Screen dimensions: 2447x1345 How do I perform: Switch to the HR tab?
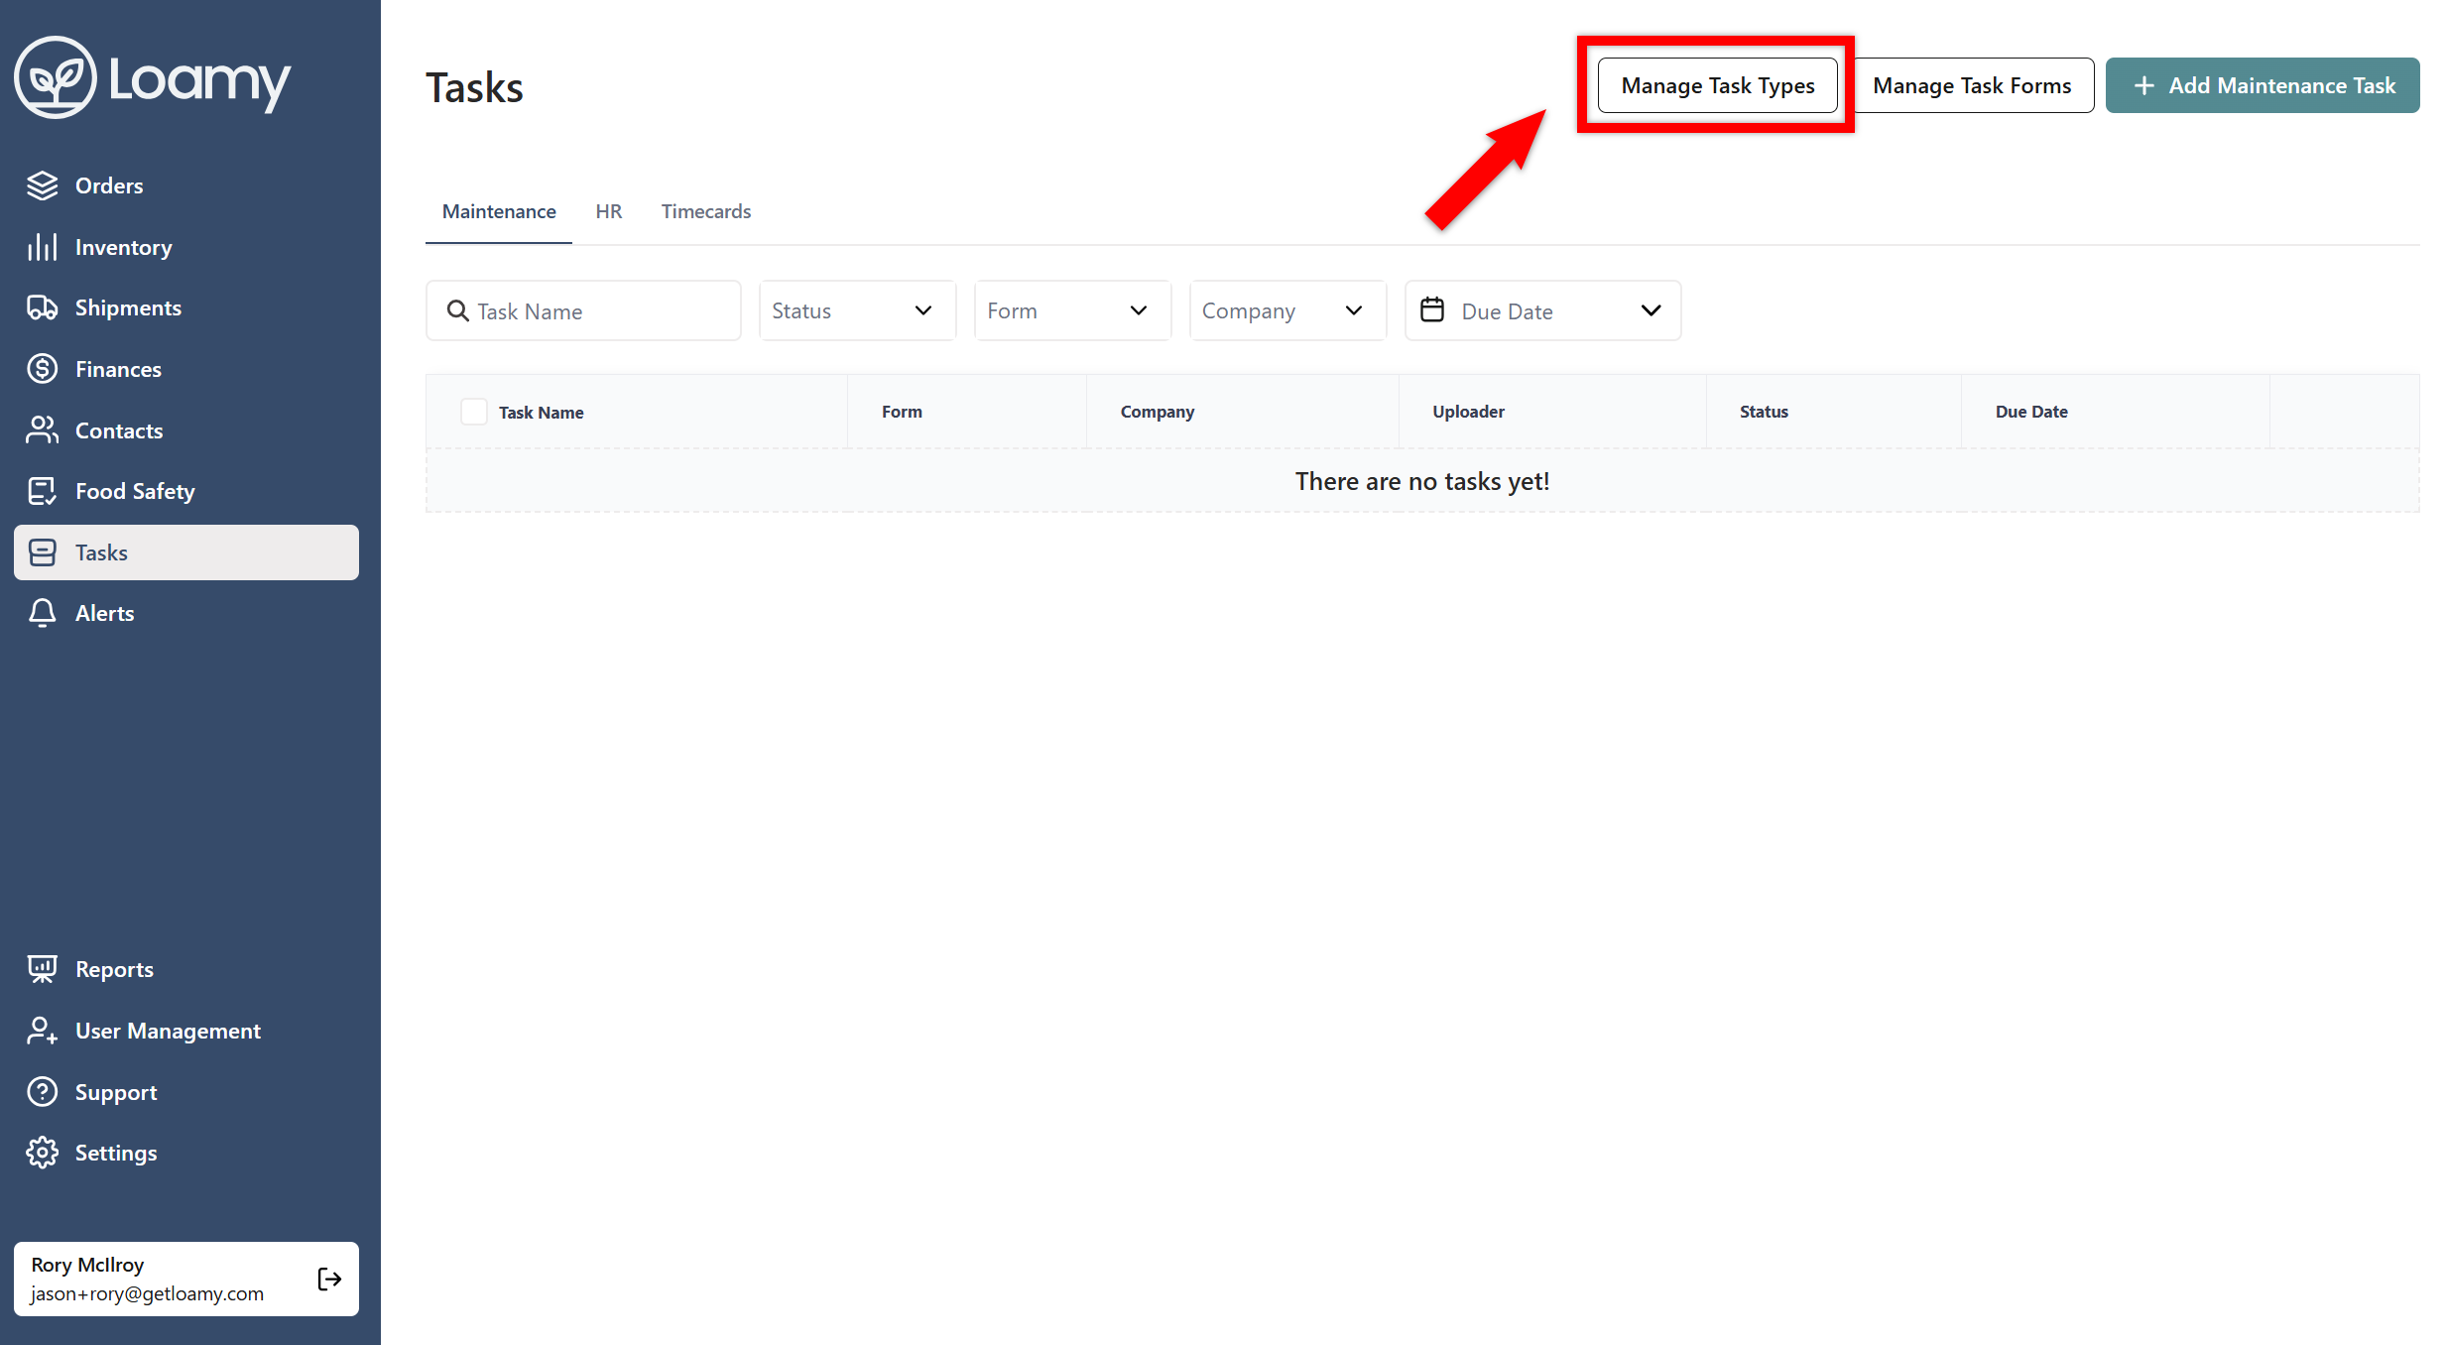point(608,211)
